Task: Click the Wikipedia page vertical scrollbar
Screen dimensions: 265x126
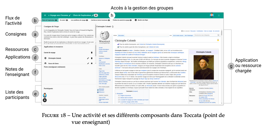Action: pos(222,67)
